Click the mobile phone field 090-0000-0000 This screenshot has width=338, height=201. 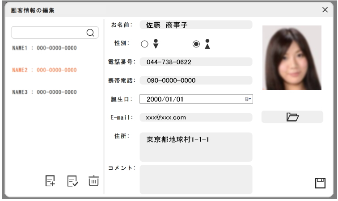196,80
